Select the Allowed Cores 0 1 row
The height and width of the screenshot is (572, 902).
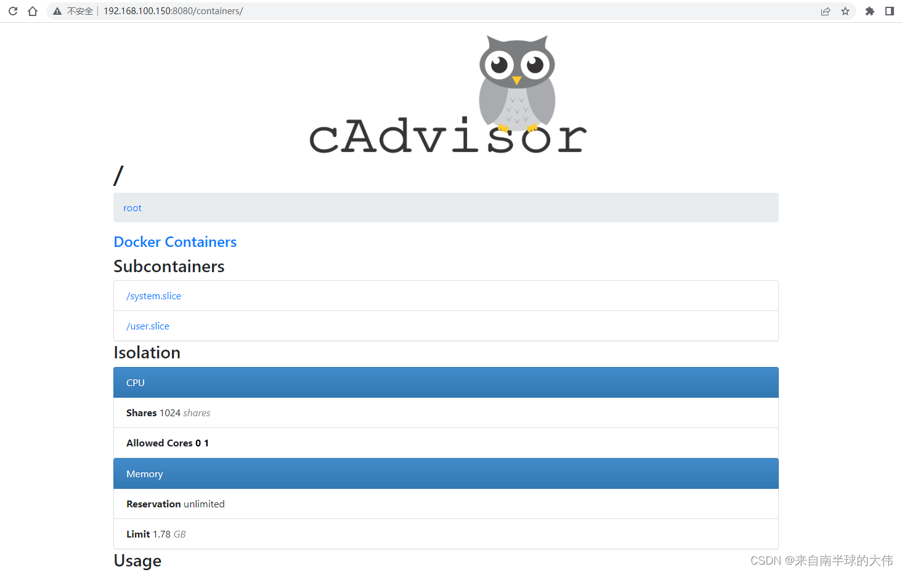(x=446, y=443)
